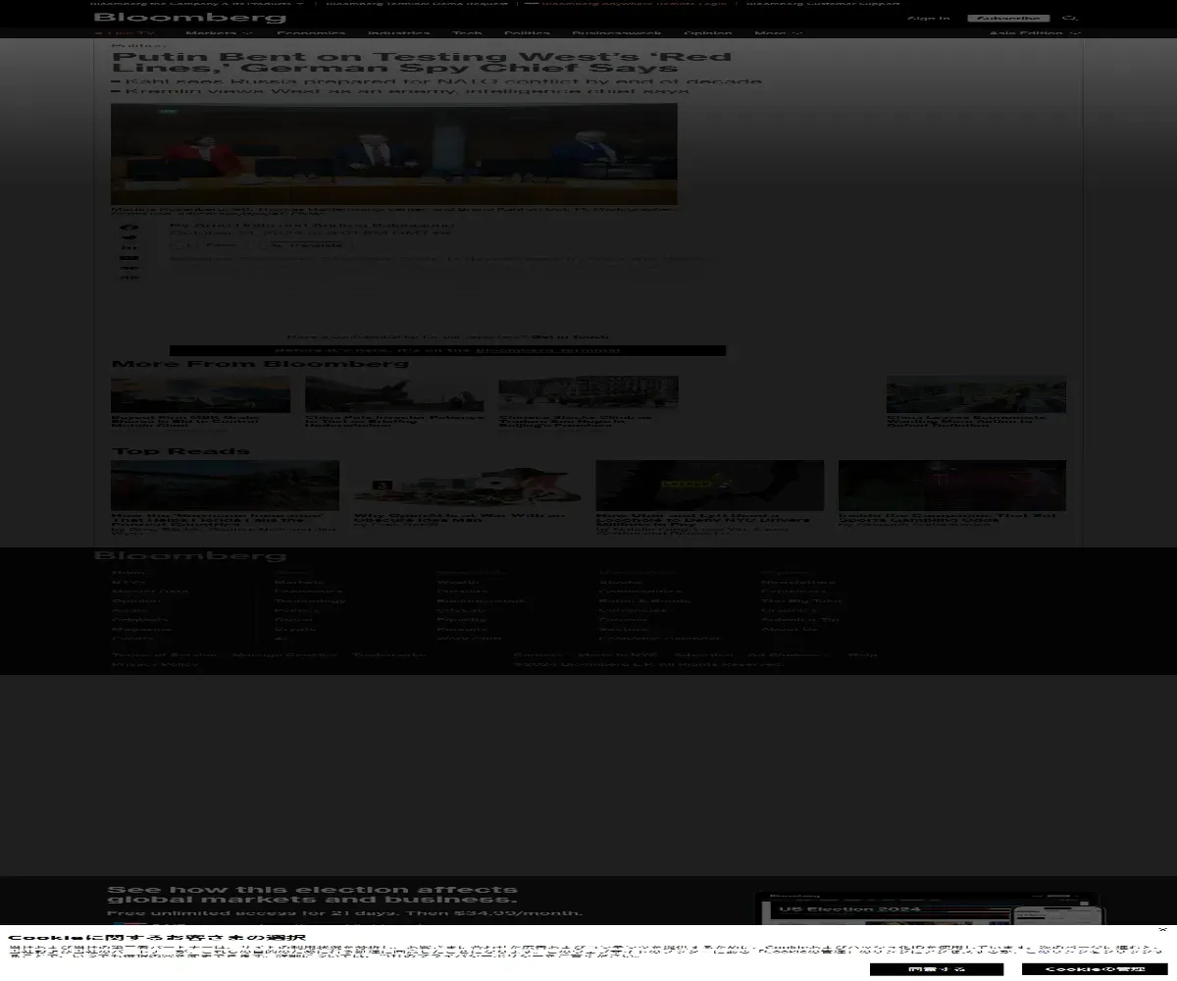Open the Cookieの管理 settings button
Viewport: 1177px width, 981px height.
[1095, 969]
